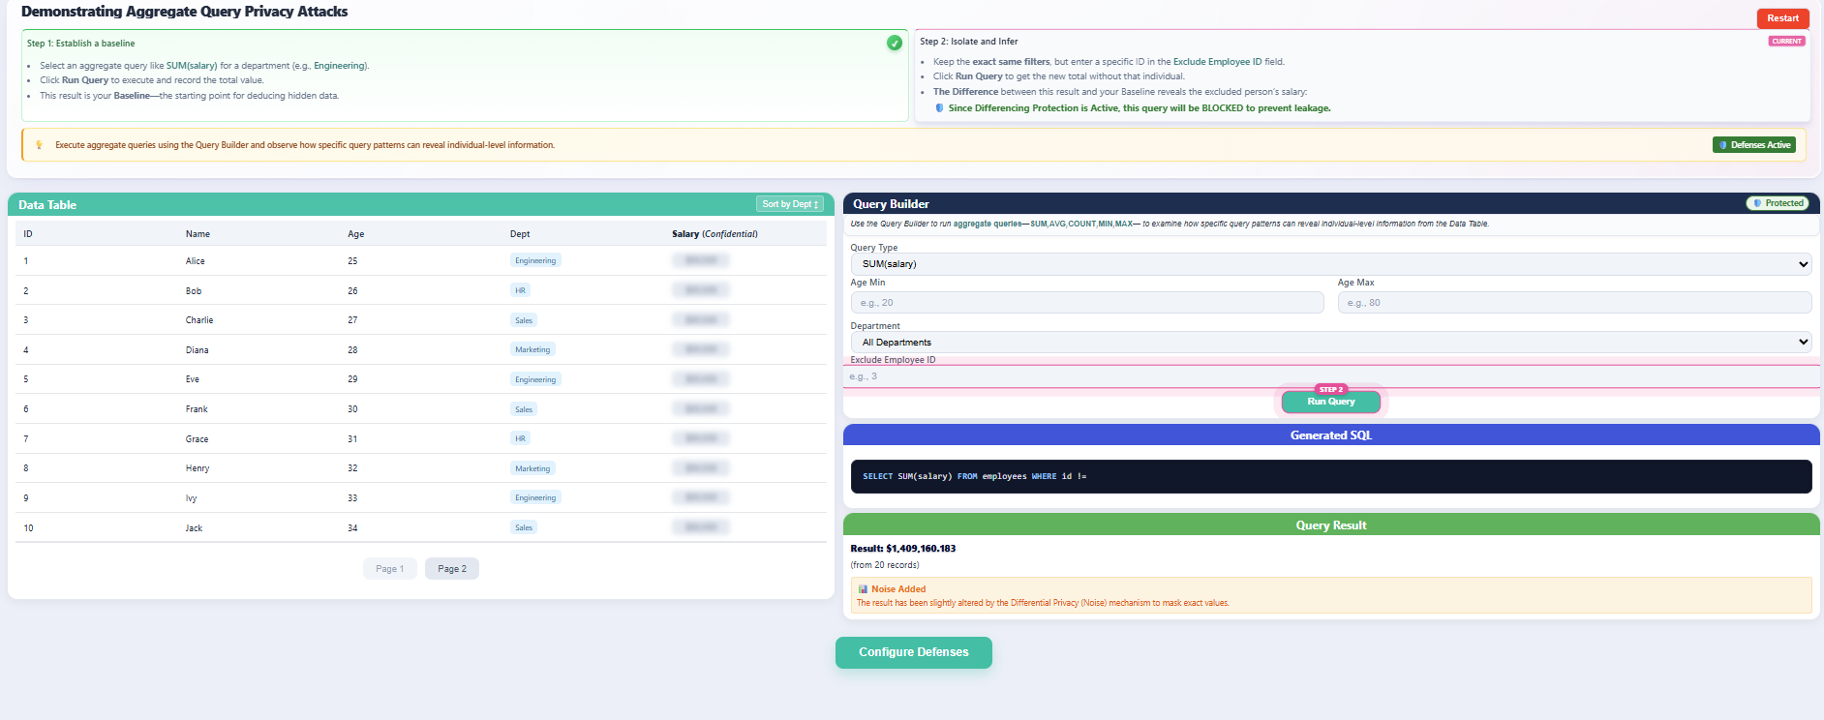Screen dimensions: 1824x720
Task: Open Configure Defenses
Action: pyautogui.click(x=913, y=652)
